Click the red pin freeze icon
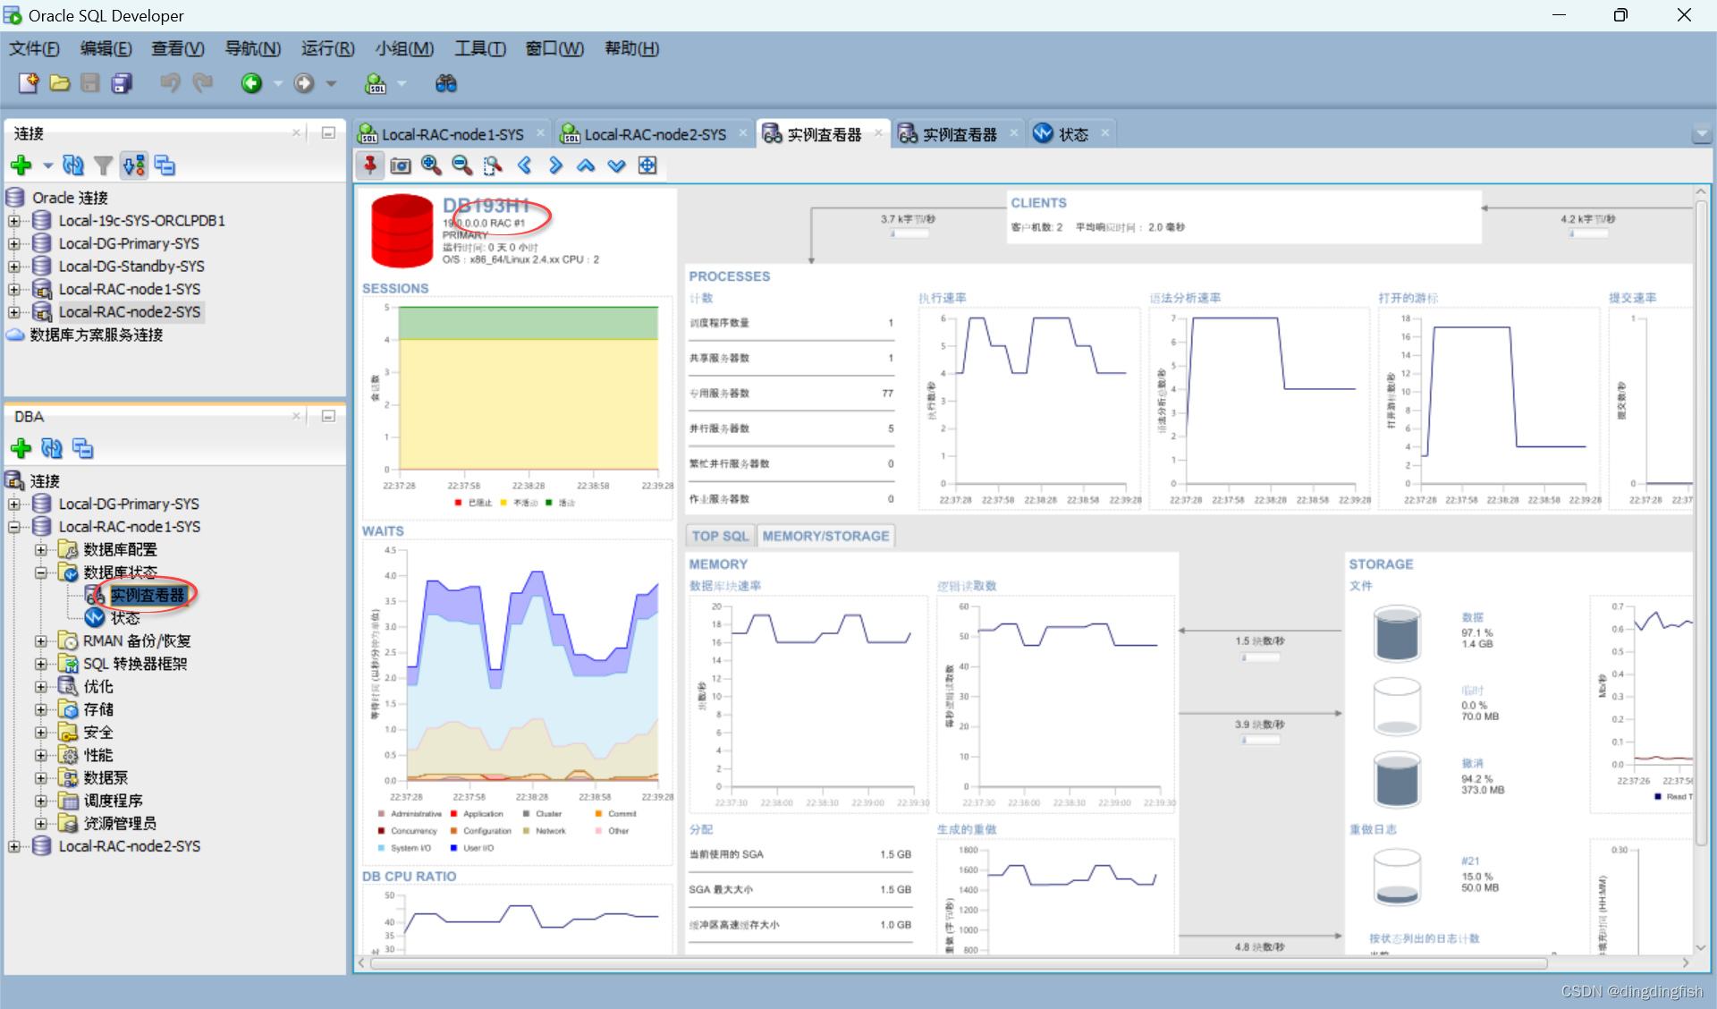Screen dimensions: 1717x1009 click(369, 165)
